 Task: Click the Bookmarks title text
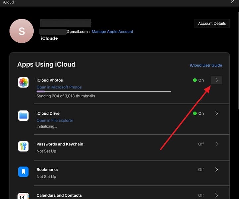pyautogui.click(x=47, y=170)
